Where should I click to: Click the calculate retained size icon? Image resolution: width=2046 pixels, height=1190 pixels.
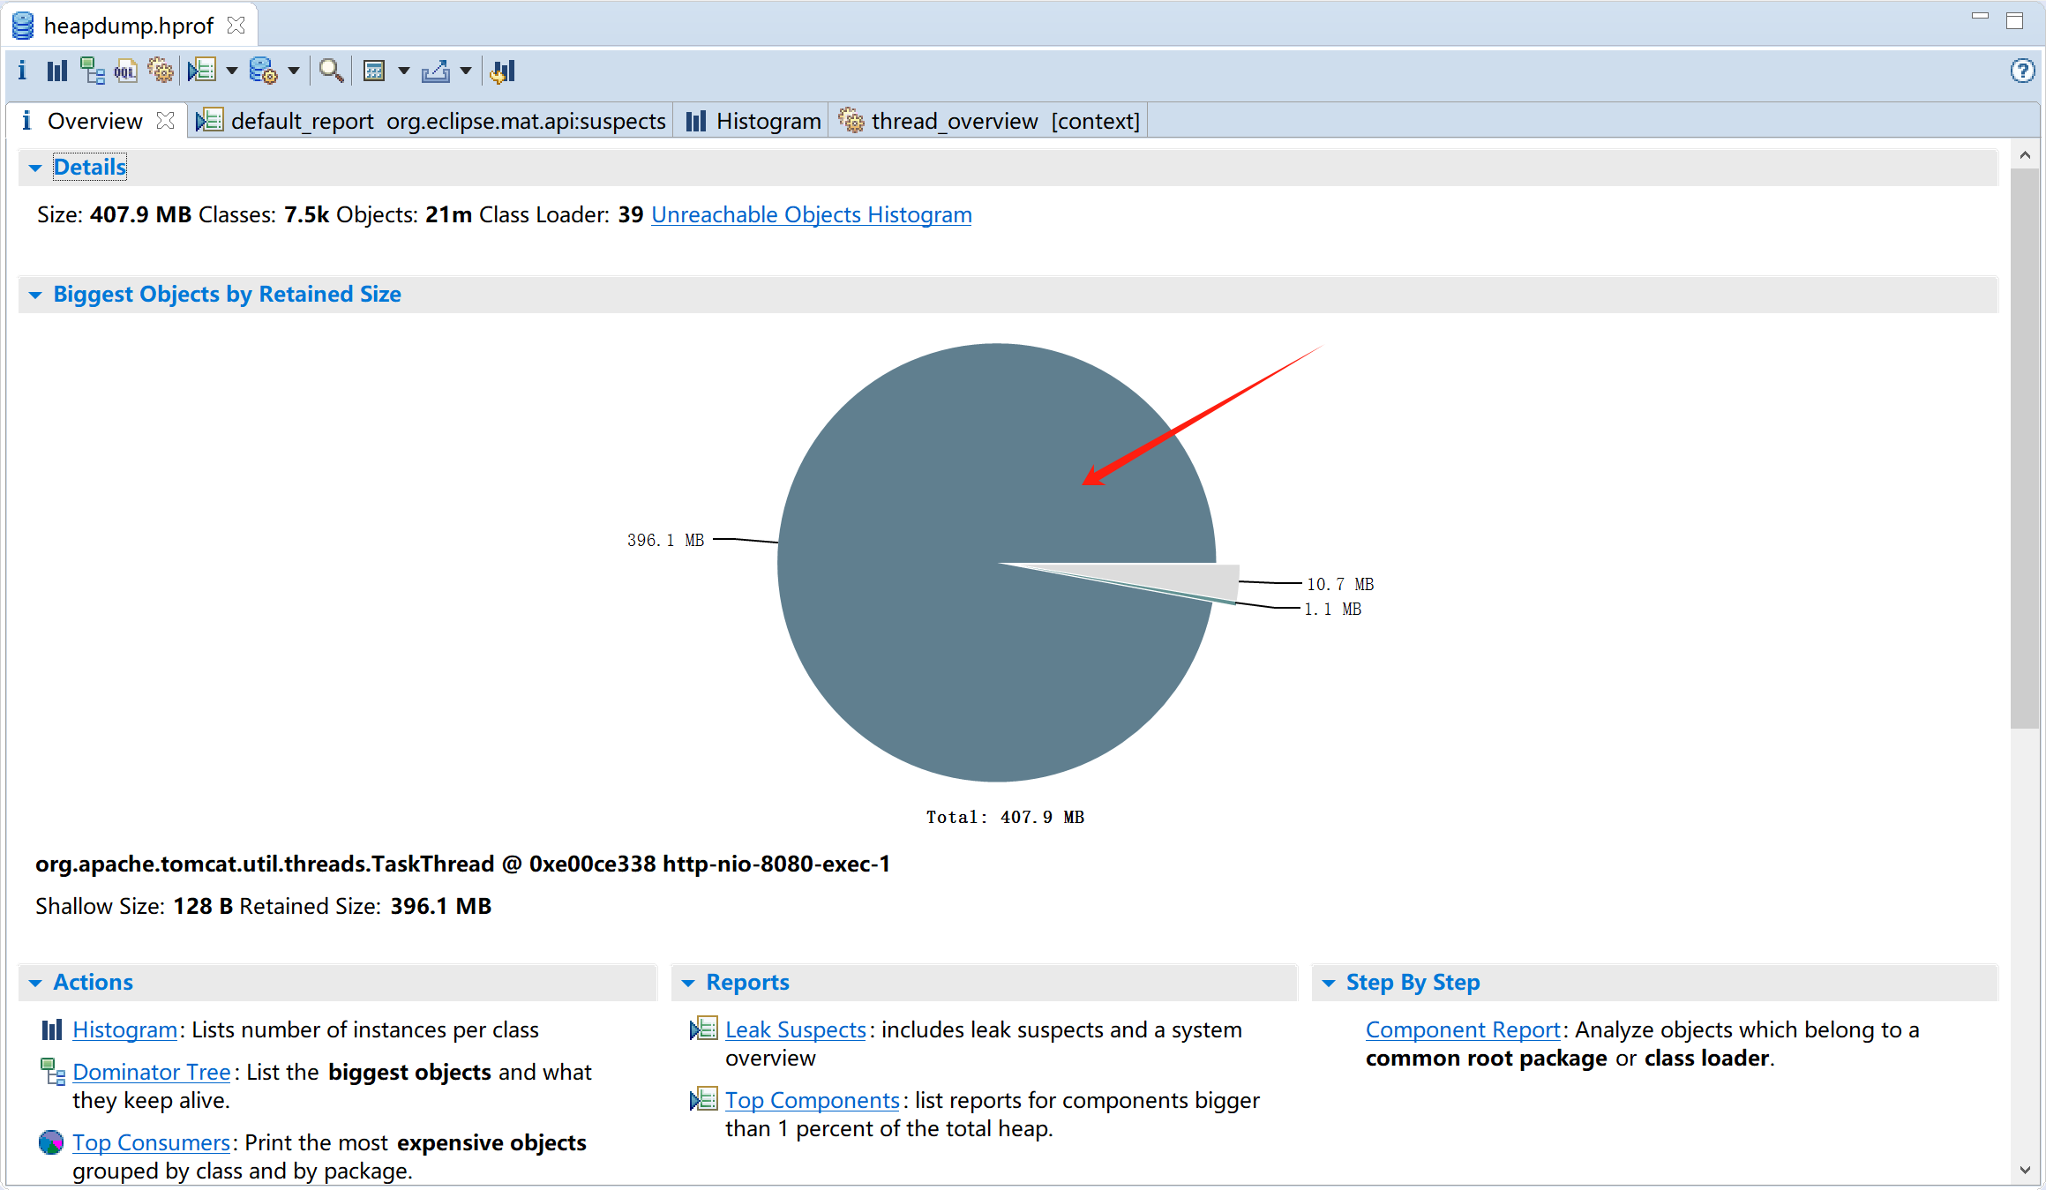[x=374, y=71]
